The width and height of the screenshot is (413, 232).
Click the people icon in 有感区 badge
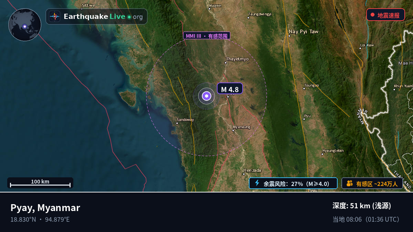[350, 183]
